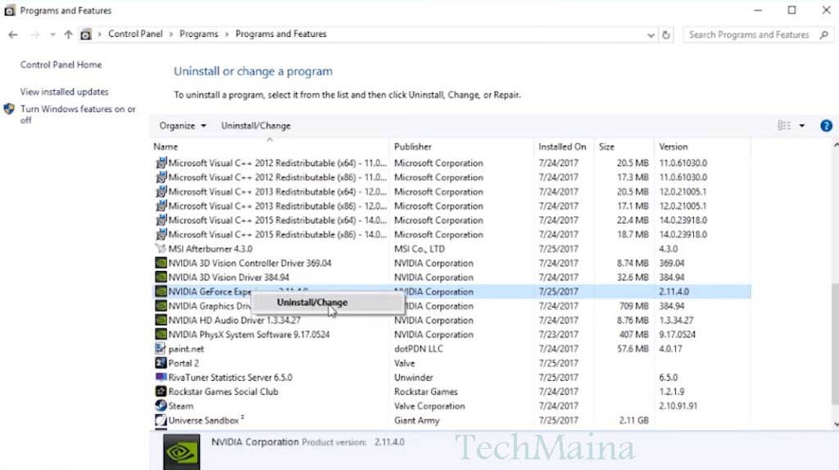The height and width of the screenshot is (470, 839).
Task: Click the scrollbar up arrow of the list
Action: click(835, 145)
